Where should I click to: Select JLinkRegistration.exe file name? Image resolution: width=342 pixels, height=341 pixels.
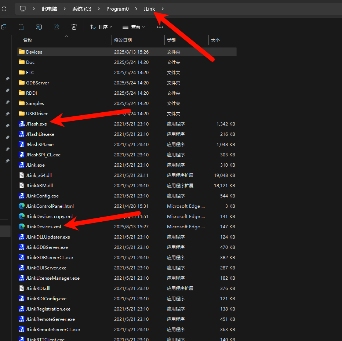point(48,309)
